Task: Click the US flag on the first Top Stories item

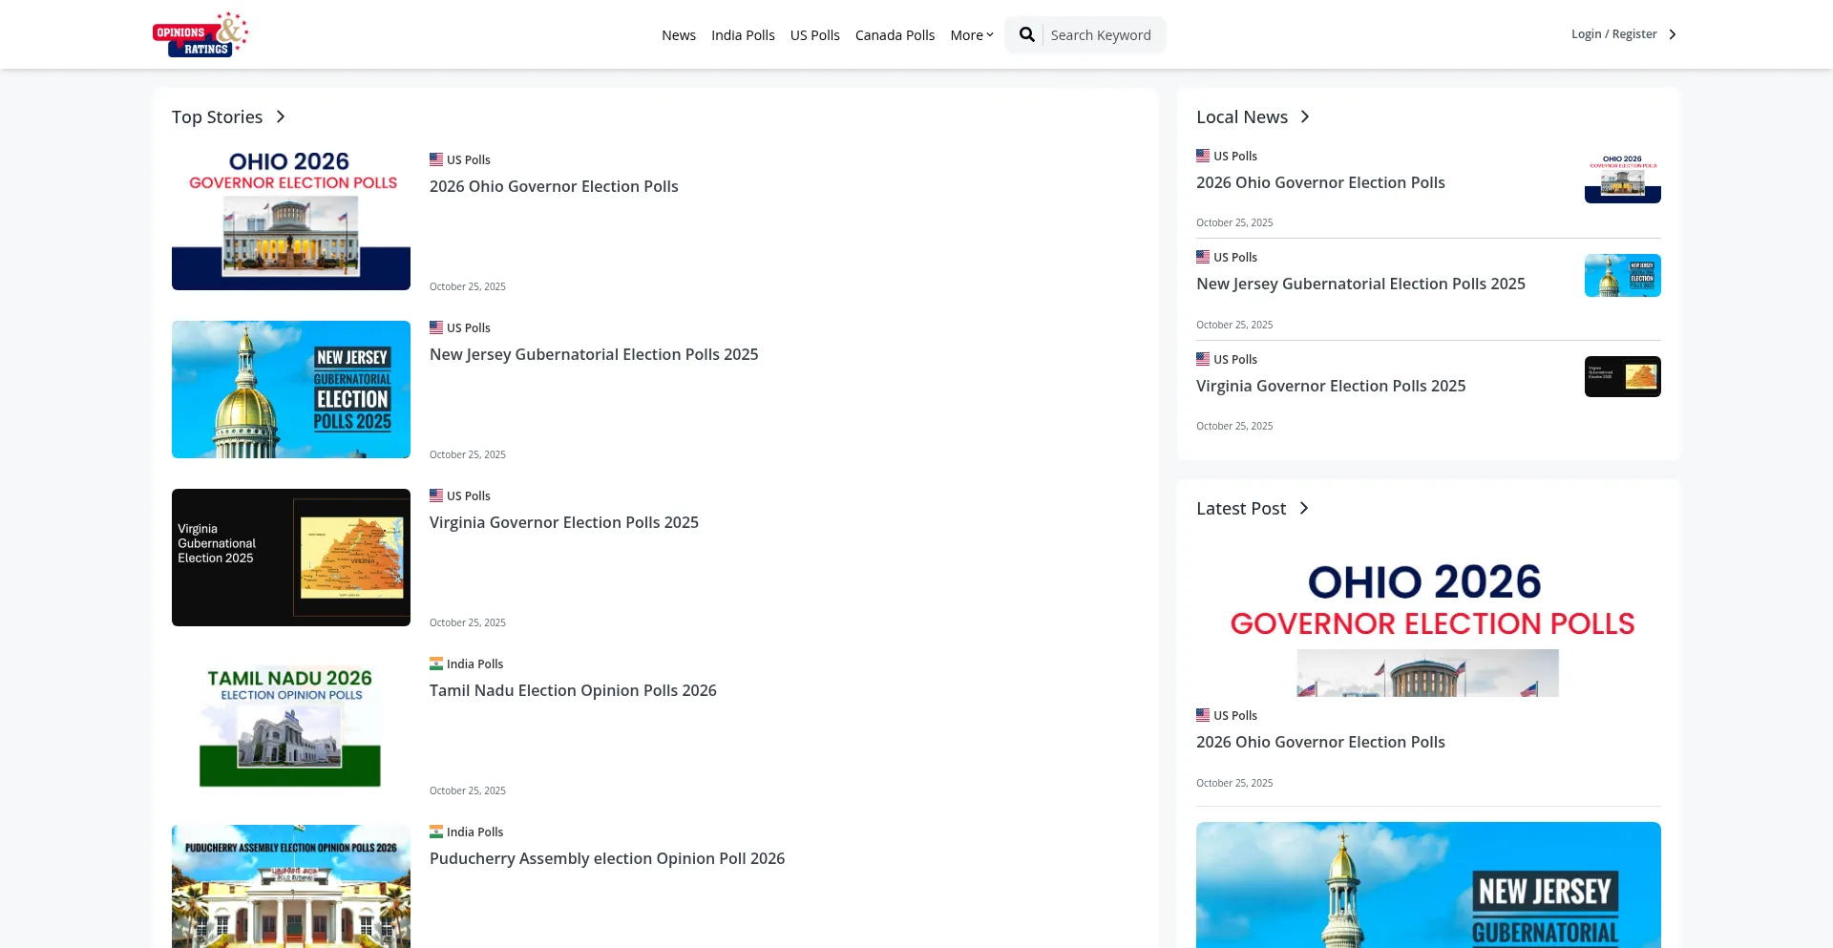Action: [x=436, y=159]
